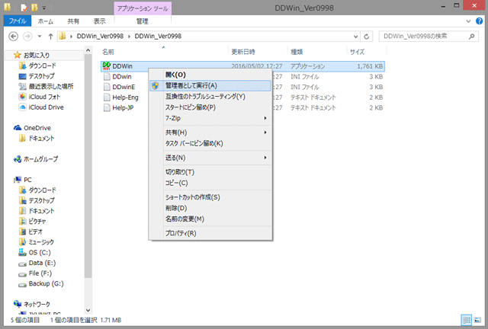488x329 pixels.
Task: Expand the ribbon with chevron
Action: tap(468, 21)
